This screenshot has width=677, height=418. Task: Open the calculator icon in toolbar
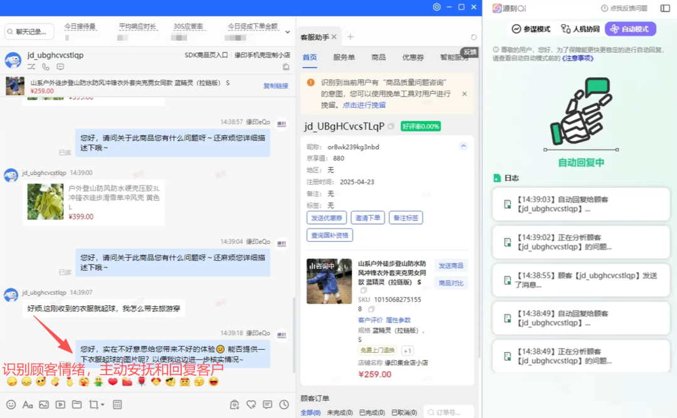117,405
